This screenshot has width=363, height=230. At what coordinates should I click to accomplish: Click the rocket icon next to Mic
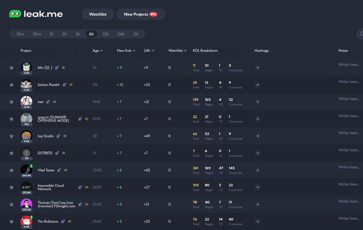(57, 68)
